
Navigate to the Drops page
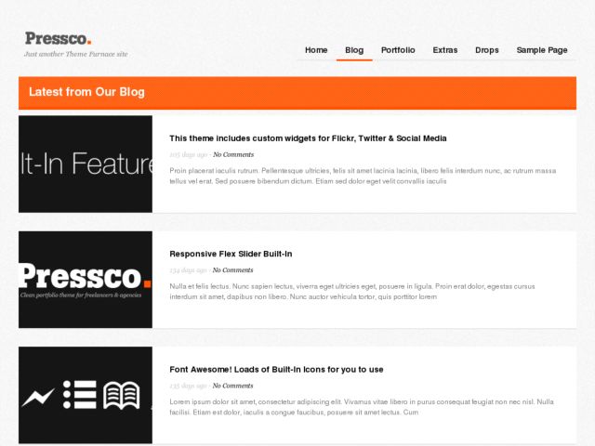click(x=487, y=50)
